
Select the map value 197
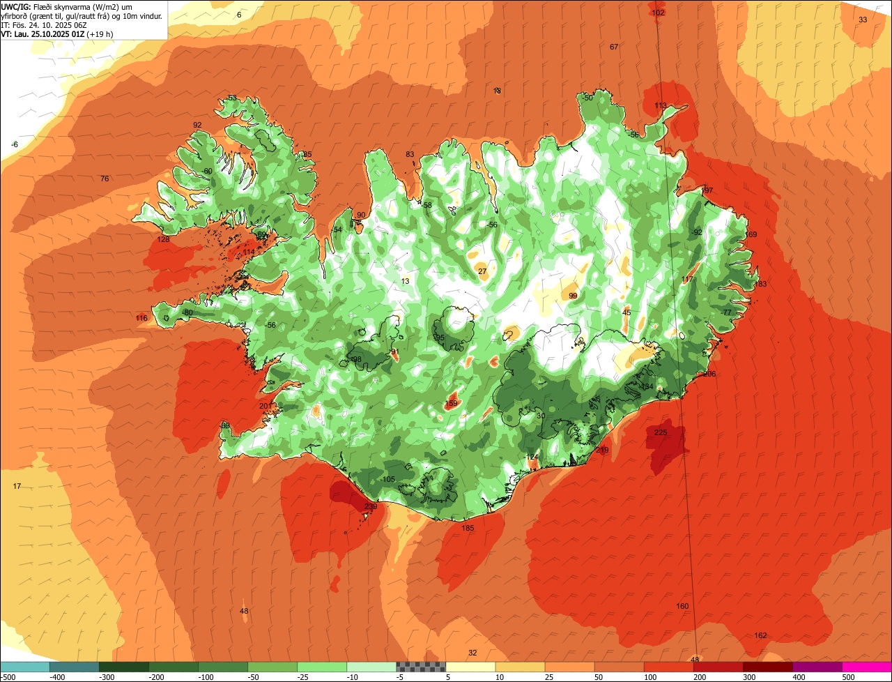(707, 190)
